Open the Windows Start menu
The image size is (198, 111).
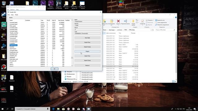pos(2,109)
